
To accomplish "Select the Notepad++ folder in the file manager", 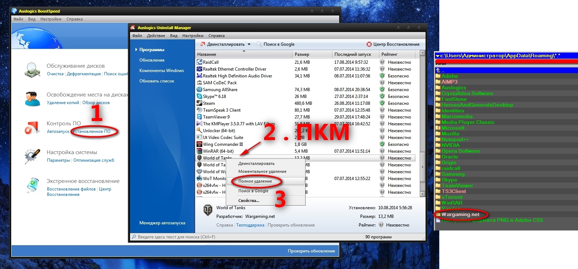I will (455, 139).
